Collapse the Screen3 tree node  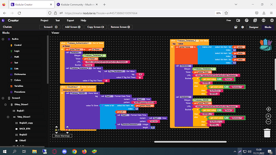tap(3, 98)
